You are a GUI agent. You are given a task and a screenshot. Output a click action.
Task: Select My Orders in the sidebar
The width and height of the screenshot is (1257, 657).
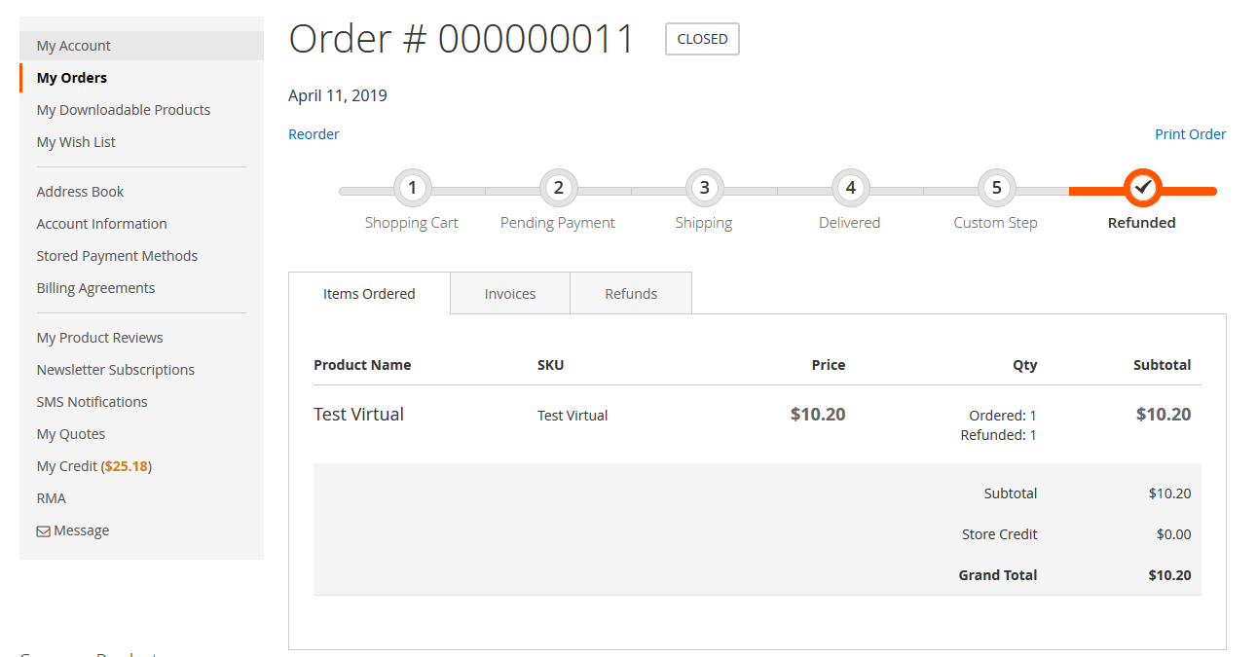tap(71, 77)
